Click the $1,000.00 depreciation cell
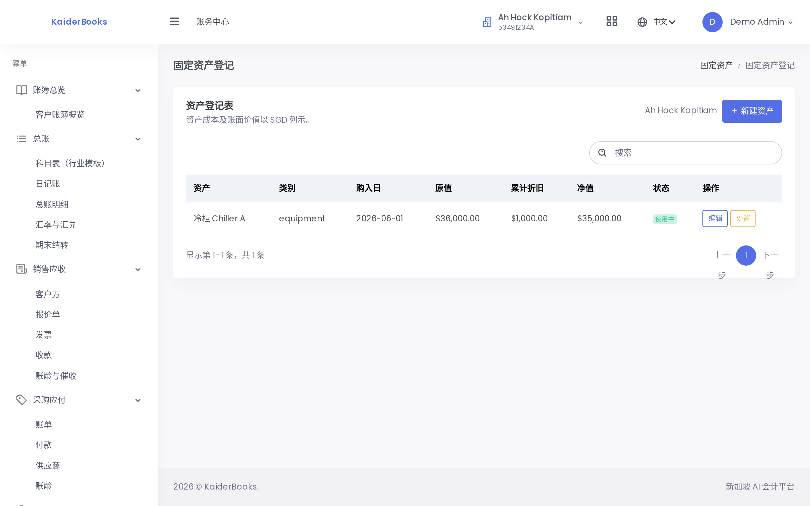 (529, 219)
